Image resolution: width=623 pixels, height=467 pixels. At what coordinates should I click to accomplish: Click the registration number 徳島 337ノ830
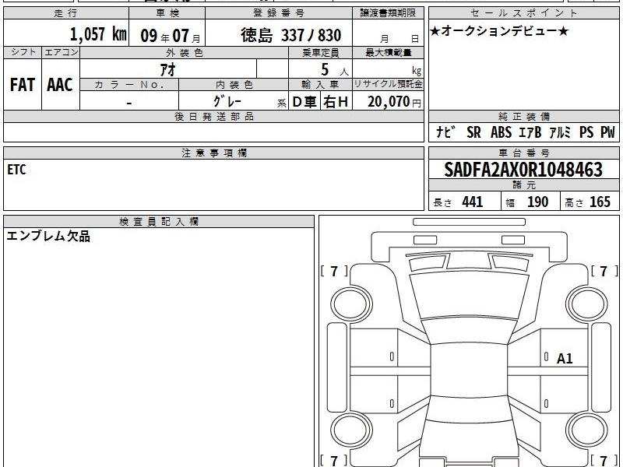[290, 35]
